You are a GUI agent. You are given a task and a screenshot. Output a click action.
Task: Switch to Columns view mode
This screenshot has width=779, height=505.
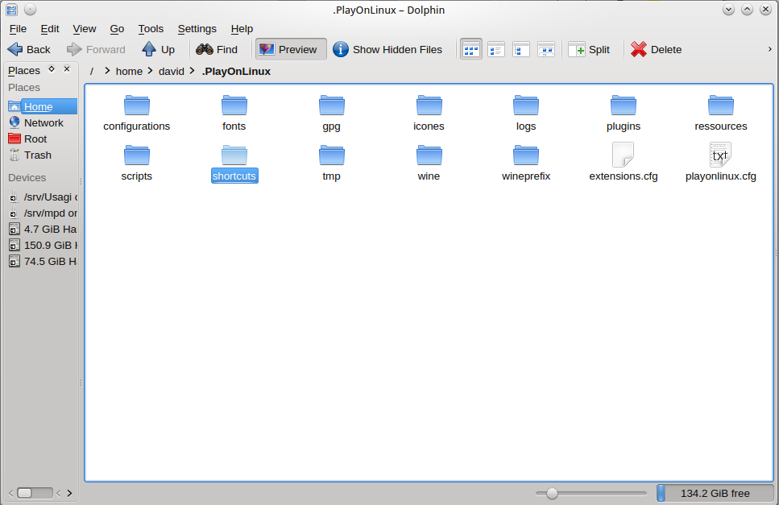click(x=520, y=50)
